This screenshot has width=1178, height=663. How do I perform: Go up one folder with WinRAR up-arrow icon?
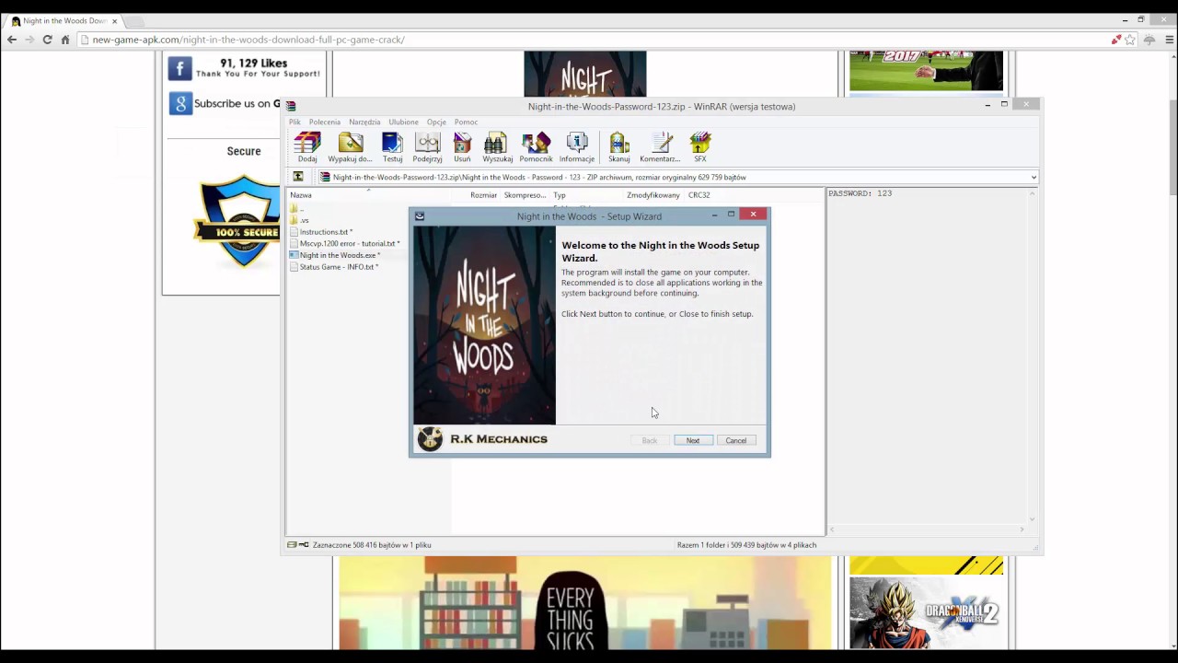tap(298, 177)
